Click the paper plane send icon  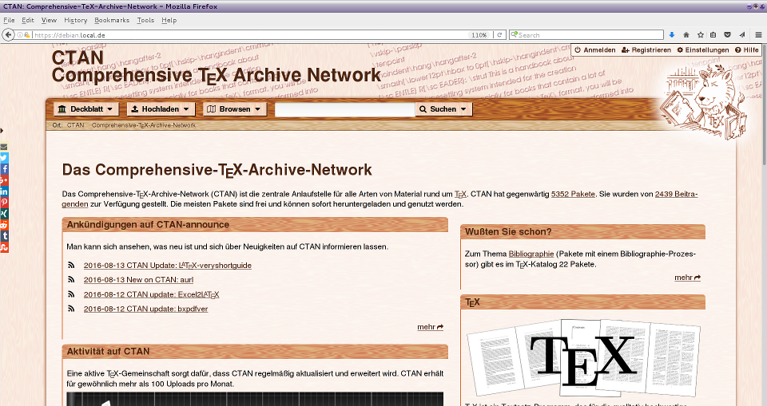point(742,34)
